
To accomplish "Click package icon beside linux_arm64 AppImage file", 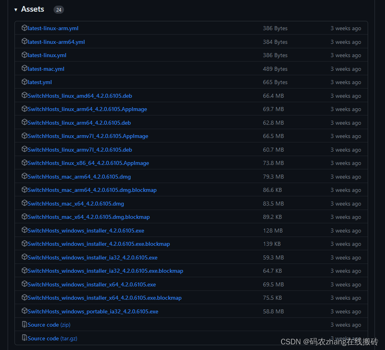I will pyautogui.click(x=24, y=109).
